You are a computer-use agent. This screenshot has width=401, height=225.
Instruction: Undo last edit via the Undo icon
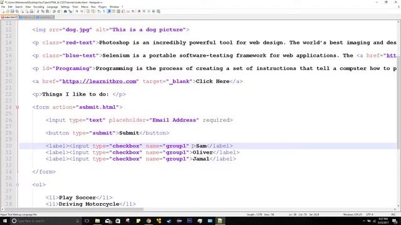click(x=54, y=11)
